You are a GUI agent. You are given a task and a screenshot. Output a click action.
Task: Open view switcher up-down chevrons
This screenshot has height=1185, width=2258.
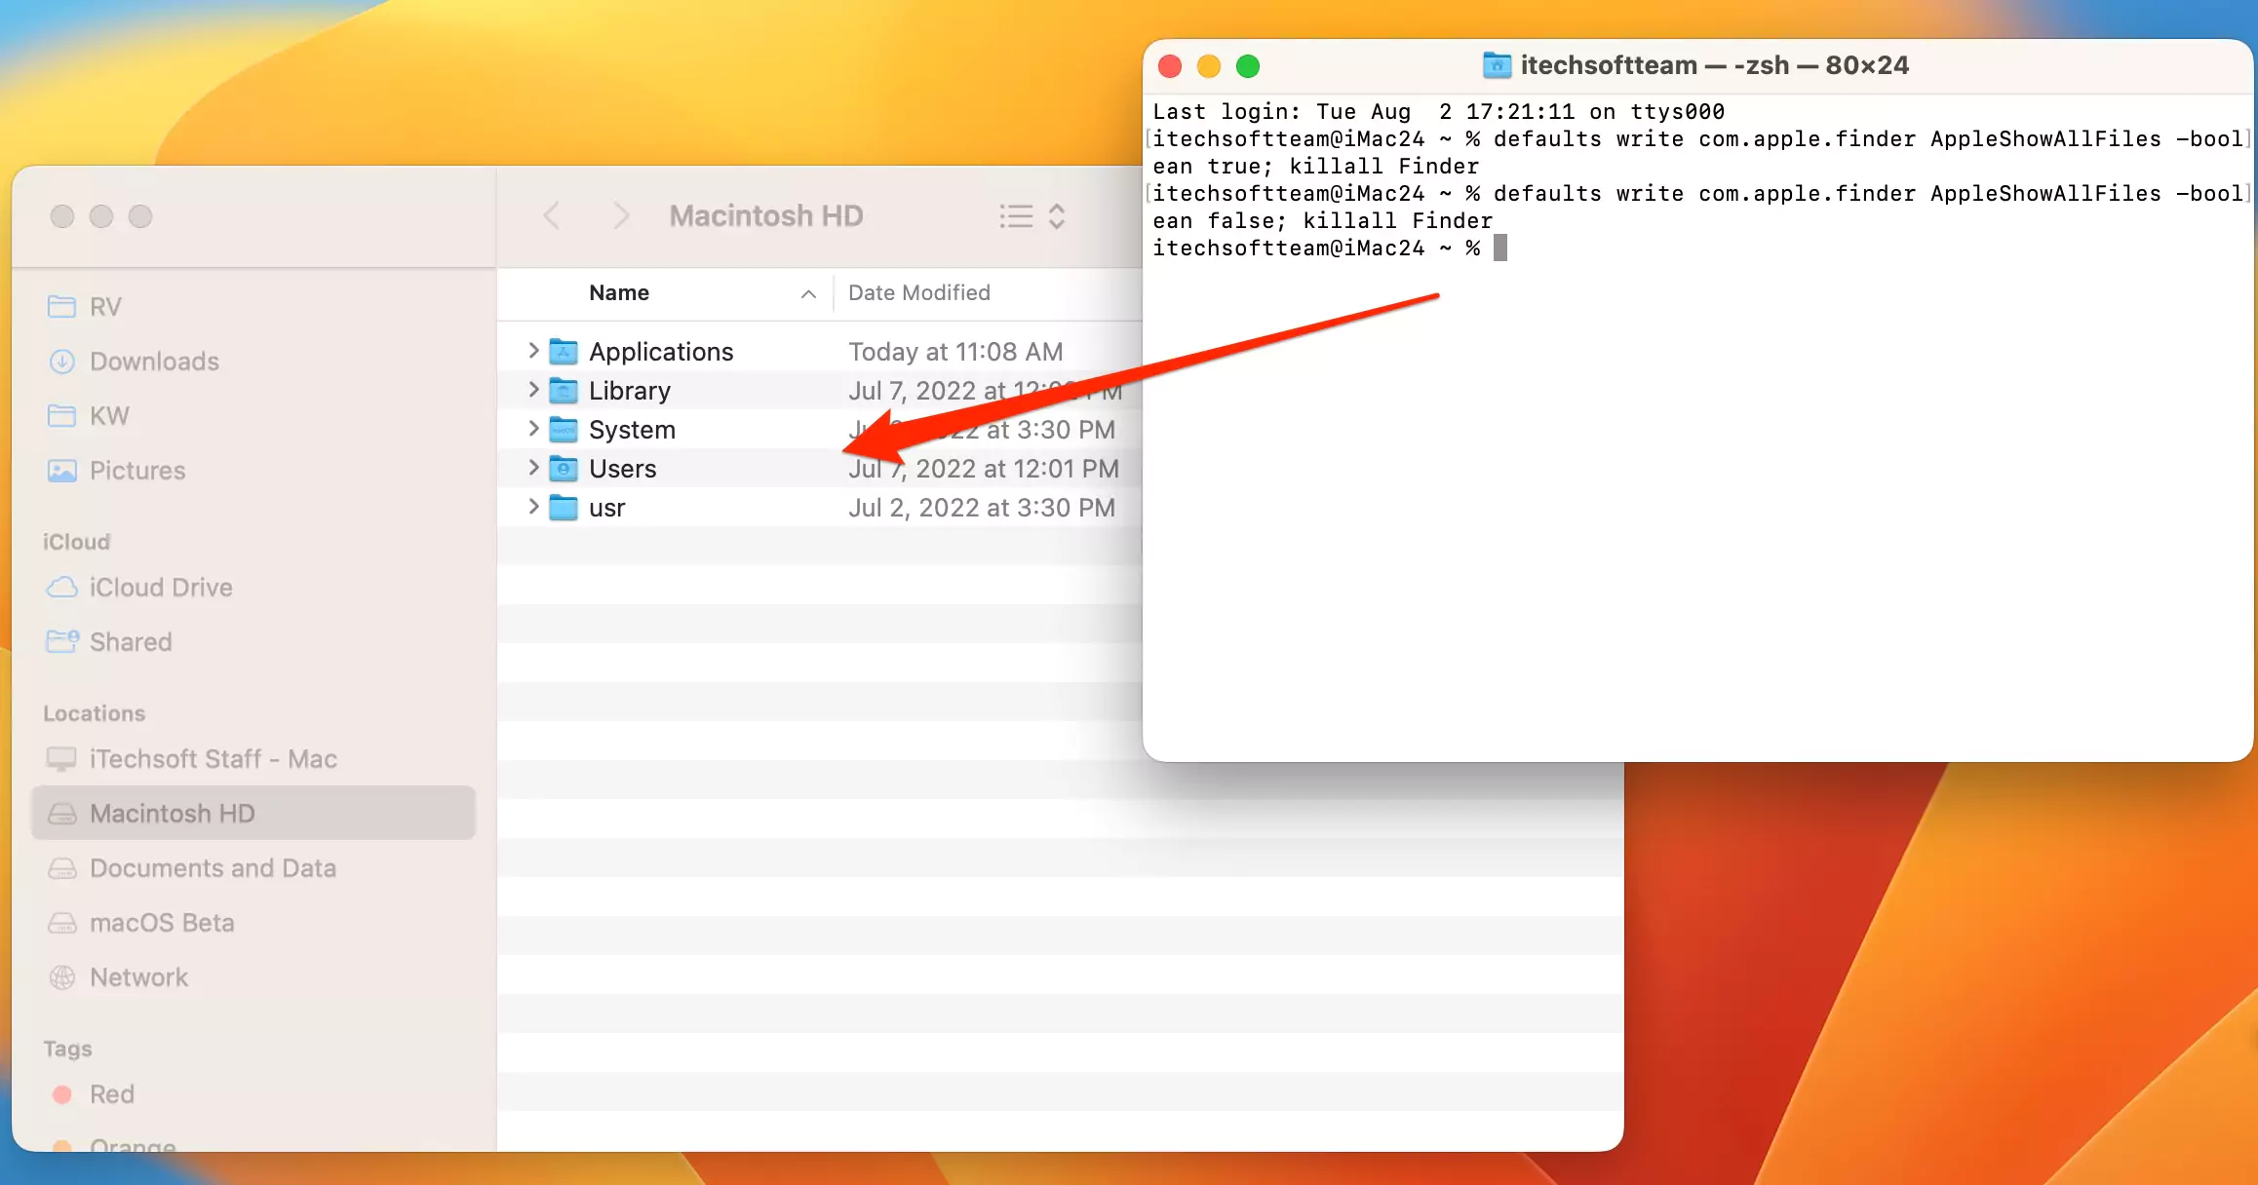(1057, 215)
